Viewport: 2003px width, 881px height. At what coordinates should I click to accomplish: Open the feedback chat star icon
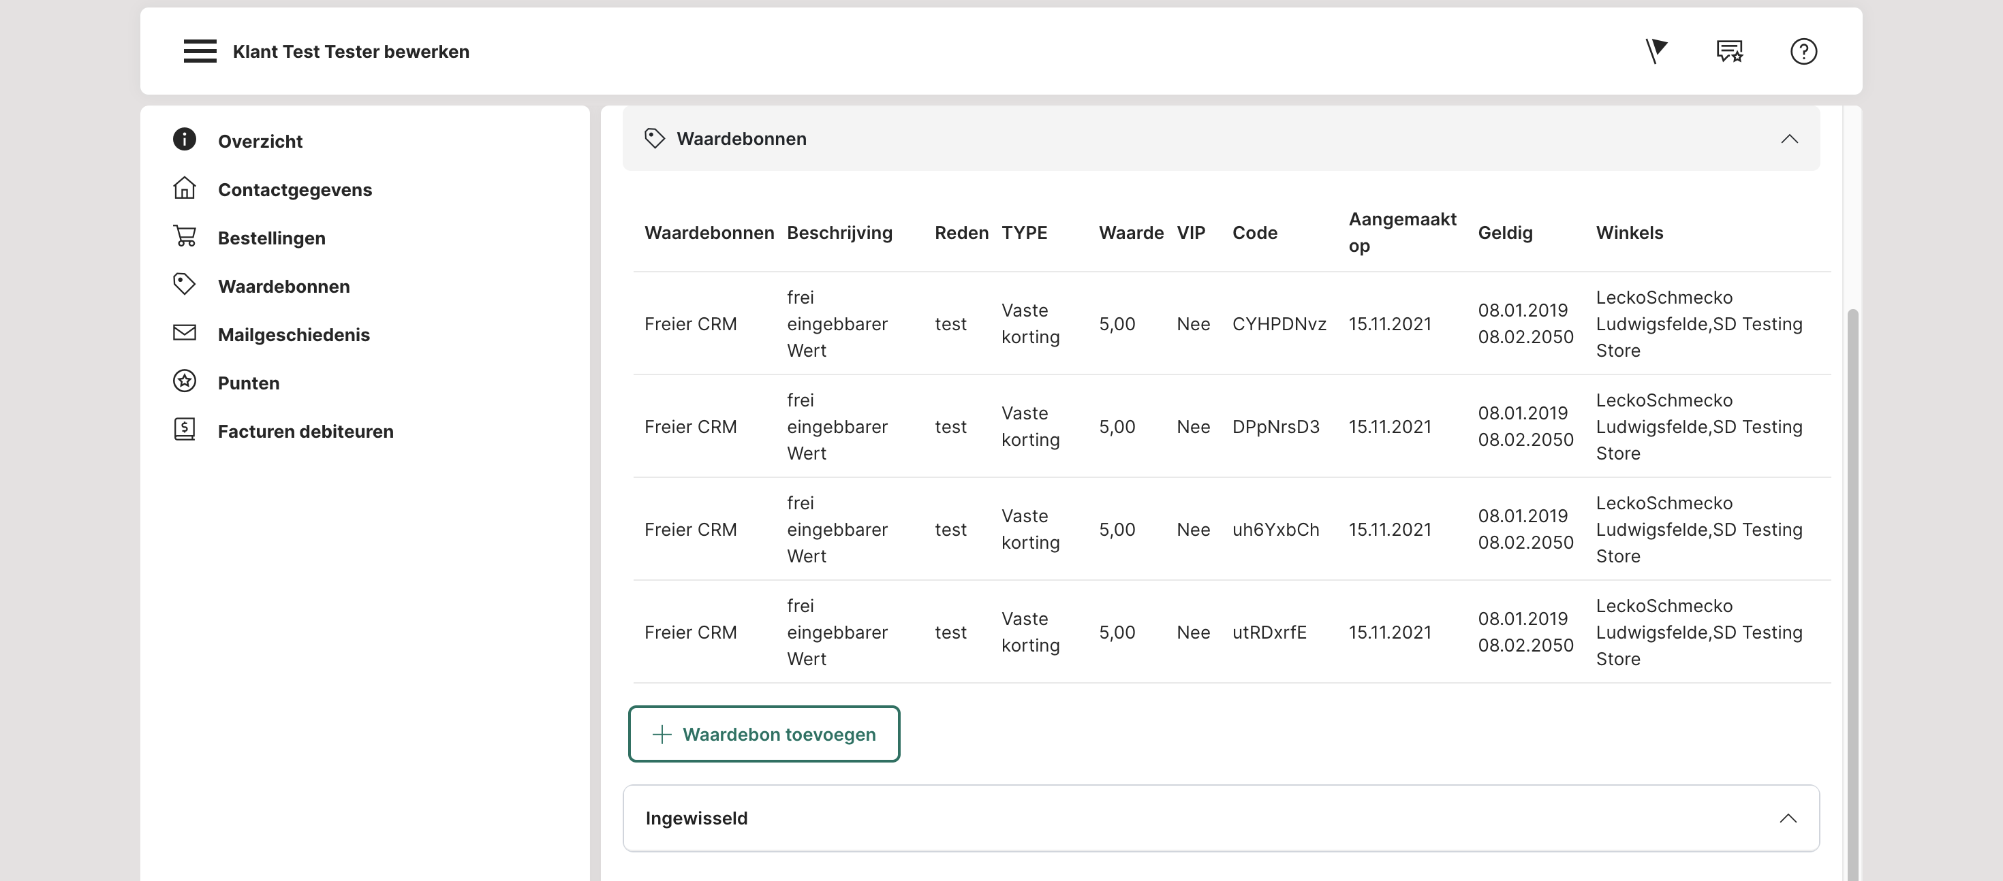tap(1729, 51)
